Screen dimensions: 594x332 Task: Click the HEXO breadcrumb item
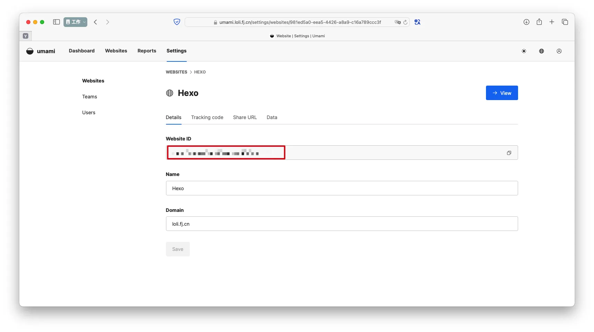point(200,72)
